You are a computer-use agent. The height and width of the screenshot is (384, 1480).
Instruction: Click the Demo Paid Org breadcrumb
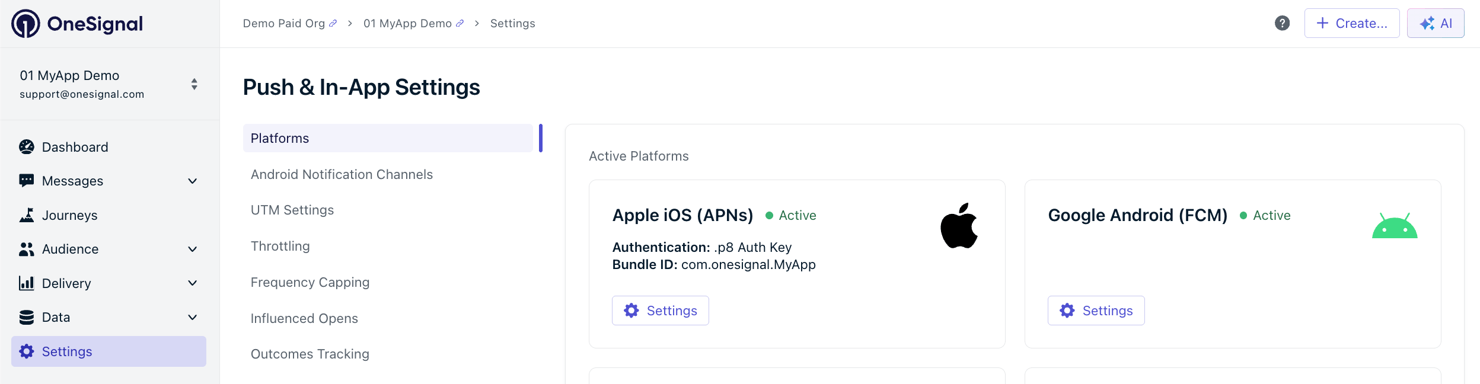[x=284, y=24]
